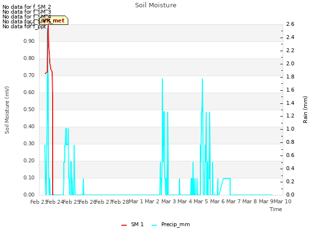
Task: Click the Mar 5 x-axis tick label
Action: click(x=201, y=201)
